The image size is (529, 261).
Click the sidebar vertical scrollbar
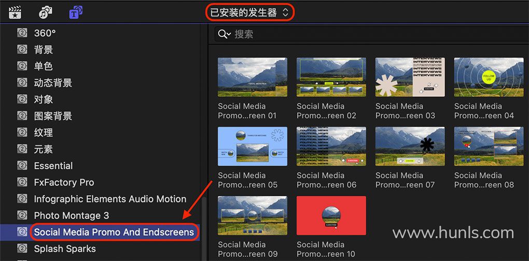pos(203,229)
